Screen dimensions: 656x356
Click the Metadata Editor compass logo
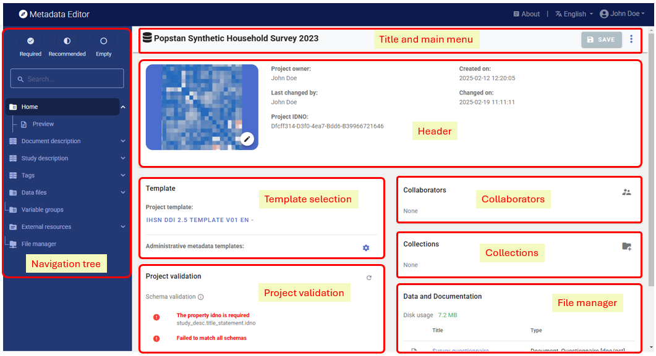click(23, 14)
